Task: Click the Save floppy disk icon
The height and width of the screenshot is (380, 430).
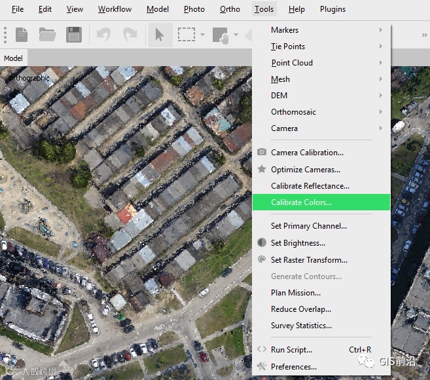Action: 74,35
